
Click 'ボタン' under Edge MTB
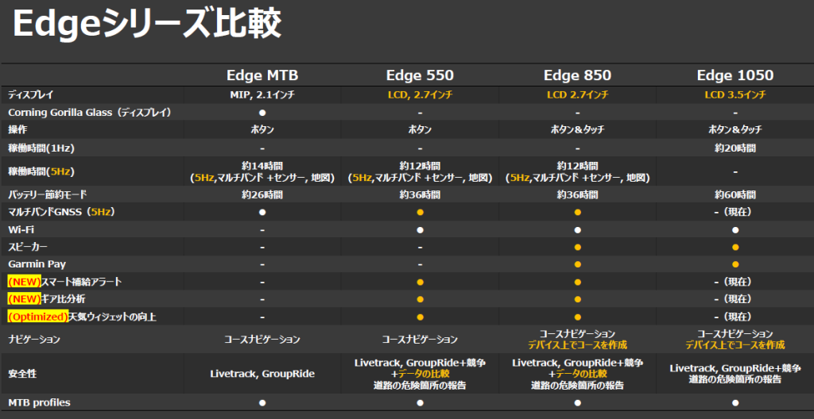[262, 129]
